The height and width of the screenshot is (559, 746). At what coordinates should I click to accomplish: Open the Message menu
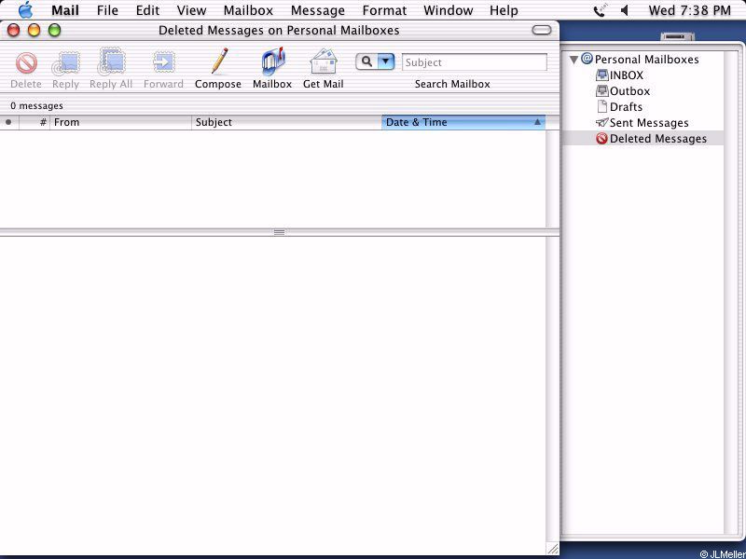click(318, 10)
